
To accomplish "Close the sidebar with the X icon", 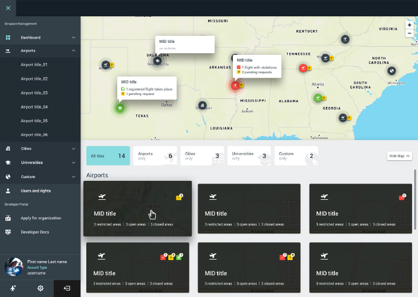I will click(x=8, y=8).
